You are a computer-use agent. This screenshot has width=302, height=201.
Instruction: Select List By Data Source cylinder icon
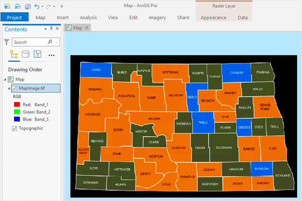coord(26,54)
